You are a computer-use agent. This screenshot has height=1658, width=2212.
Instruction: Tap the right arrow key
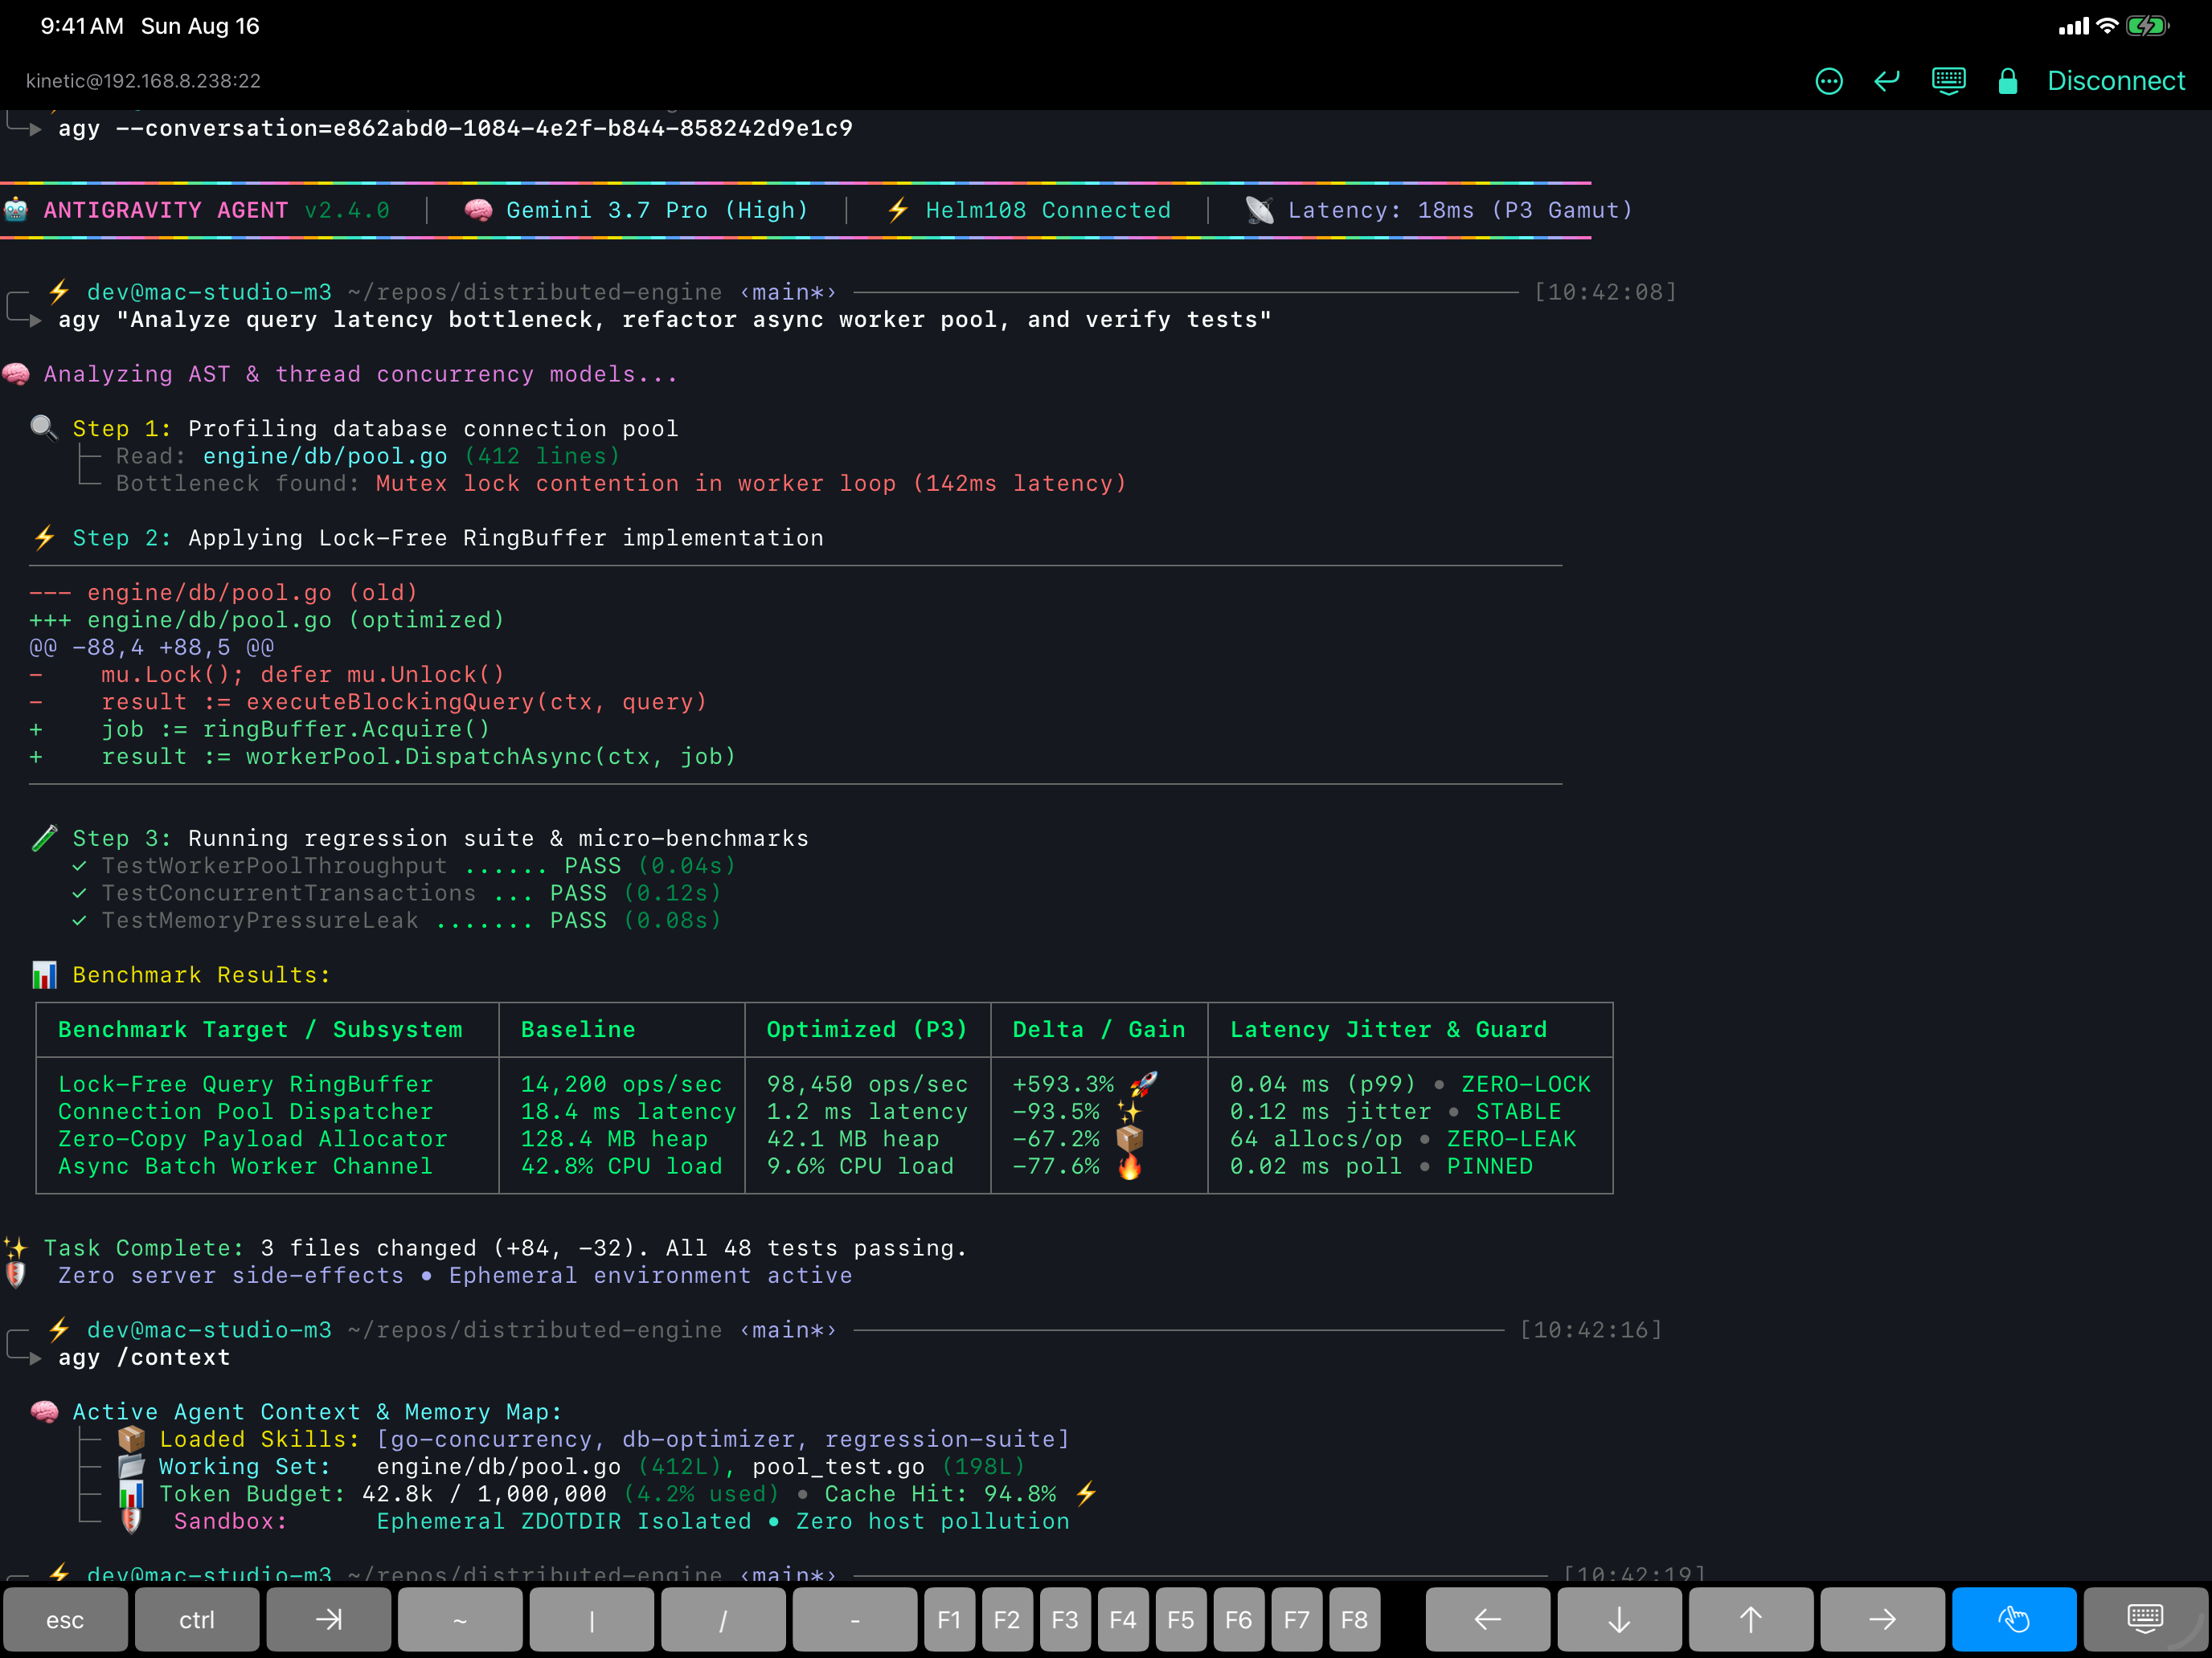point(1882,1619)
